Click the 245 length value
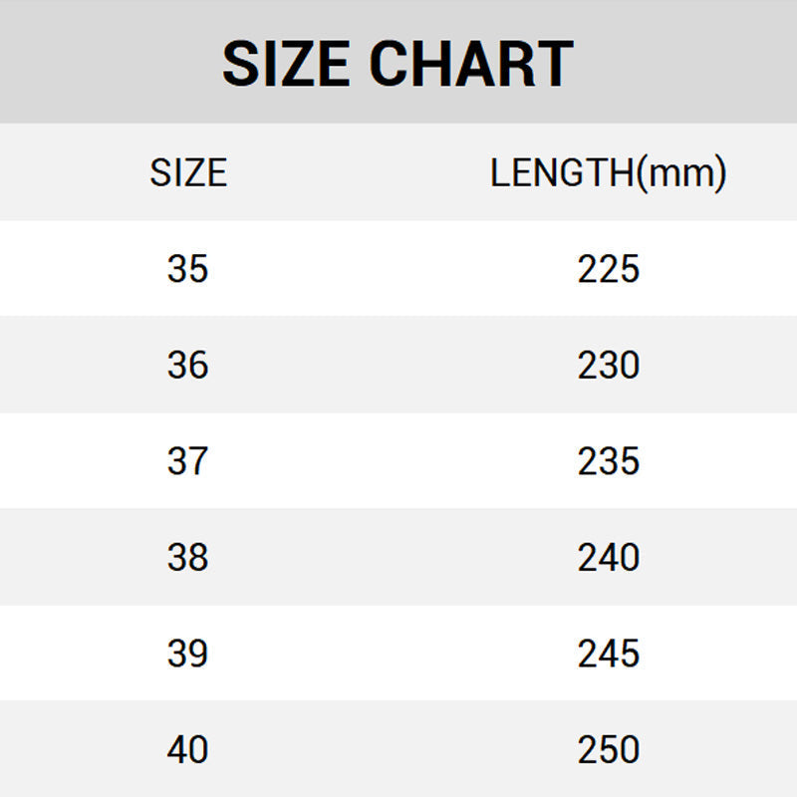 click(x=608, y=654)
